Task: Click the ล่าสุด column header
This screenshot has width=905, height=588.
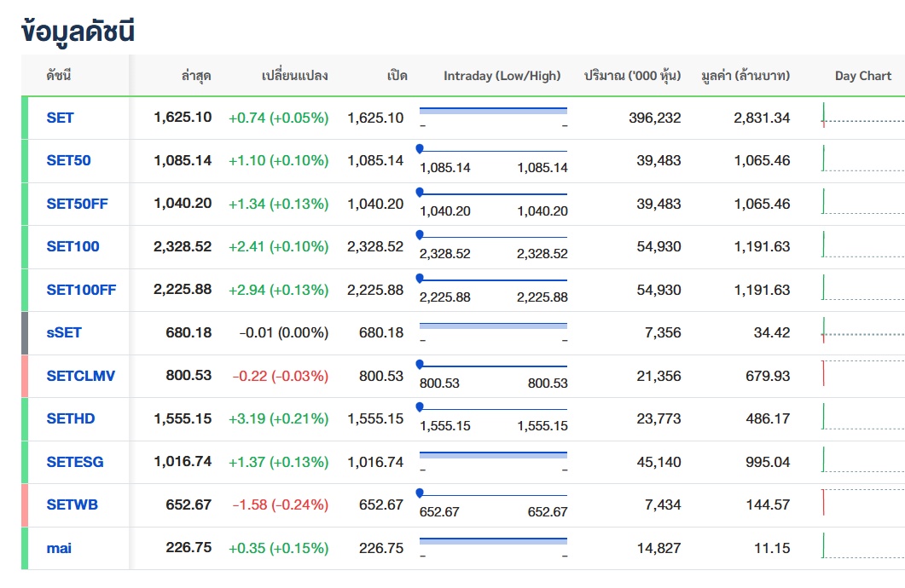Action: tap(196, 76)
